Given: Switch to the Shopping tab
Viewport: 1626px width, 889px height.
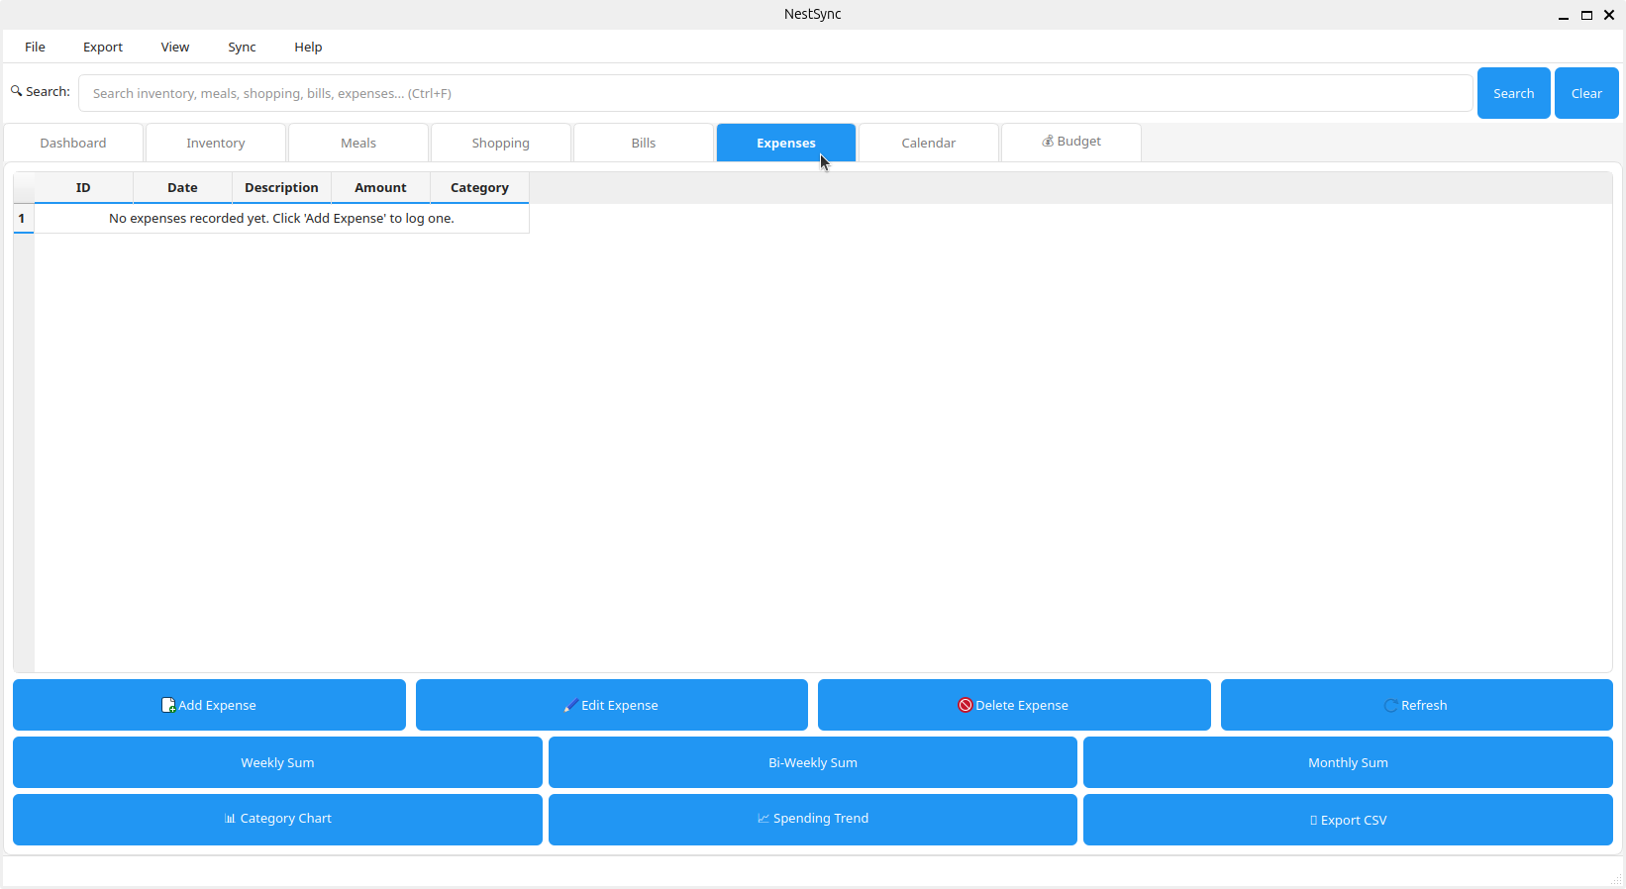Looking at the screenshot, I should pos(501,143).
